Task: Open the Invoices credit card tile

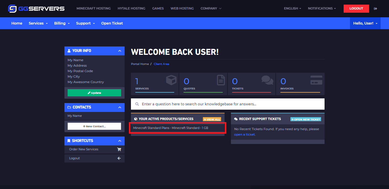Action: pyautogui.click(x=300, y=84)
